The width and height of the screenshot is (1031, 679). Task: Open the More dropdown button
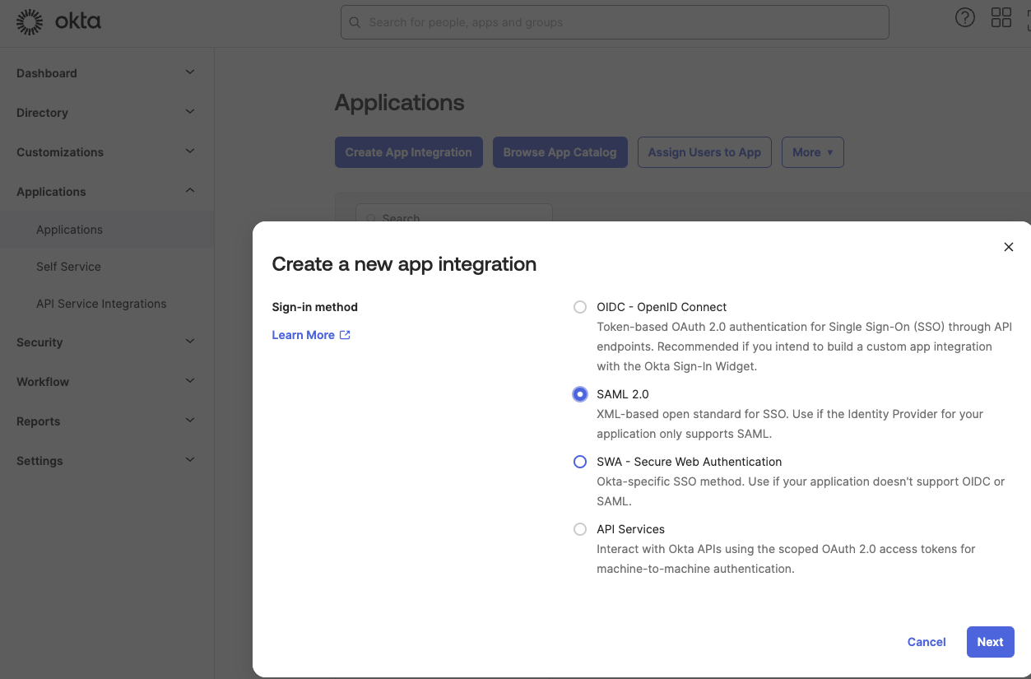click(812, 152)
